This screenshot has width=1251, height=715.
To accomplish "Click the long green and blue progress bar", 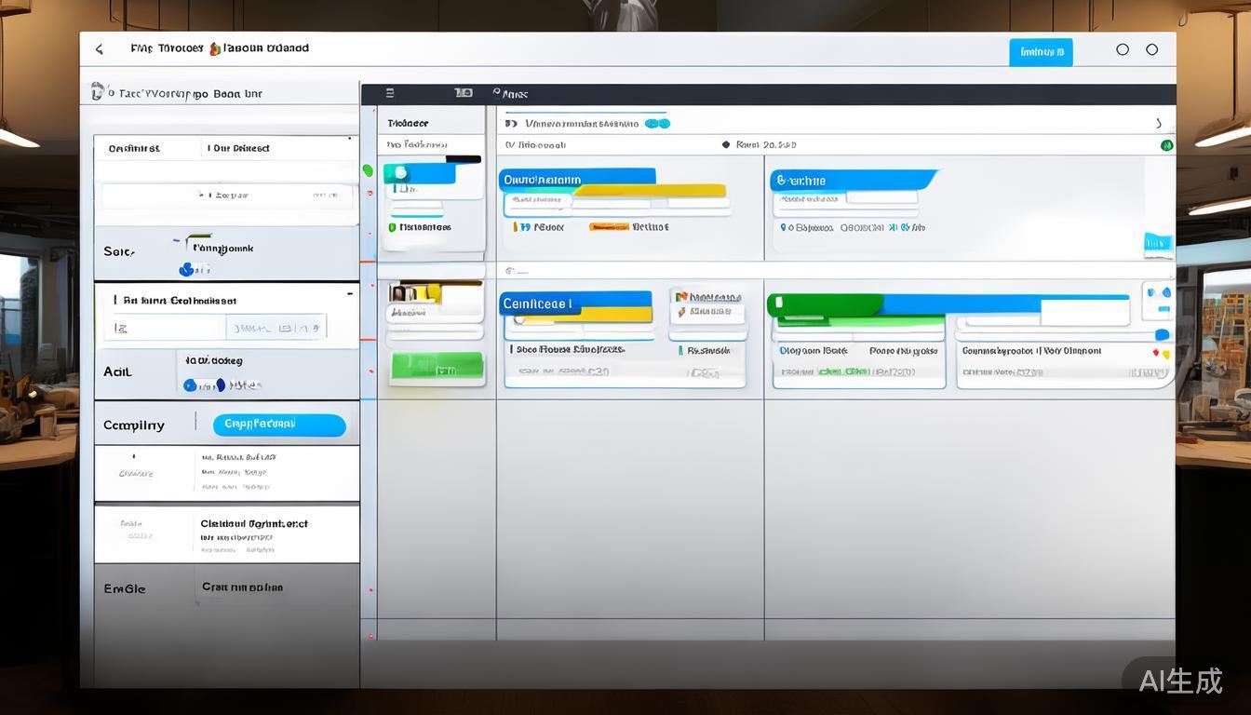I will 948,304.
